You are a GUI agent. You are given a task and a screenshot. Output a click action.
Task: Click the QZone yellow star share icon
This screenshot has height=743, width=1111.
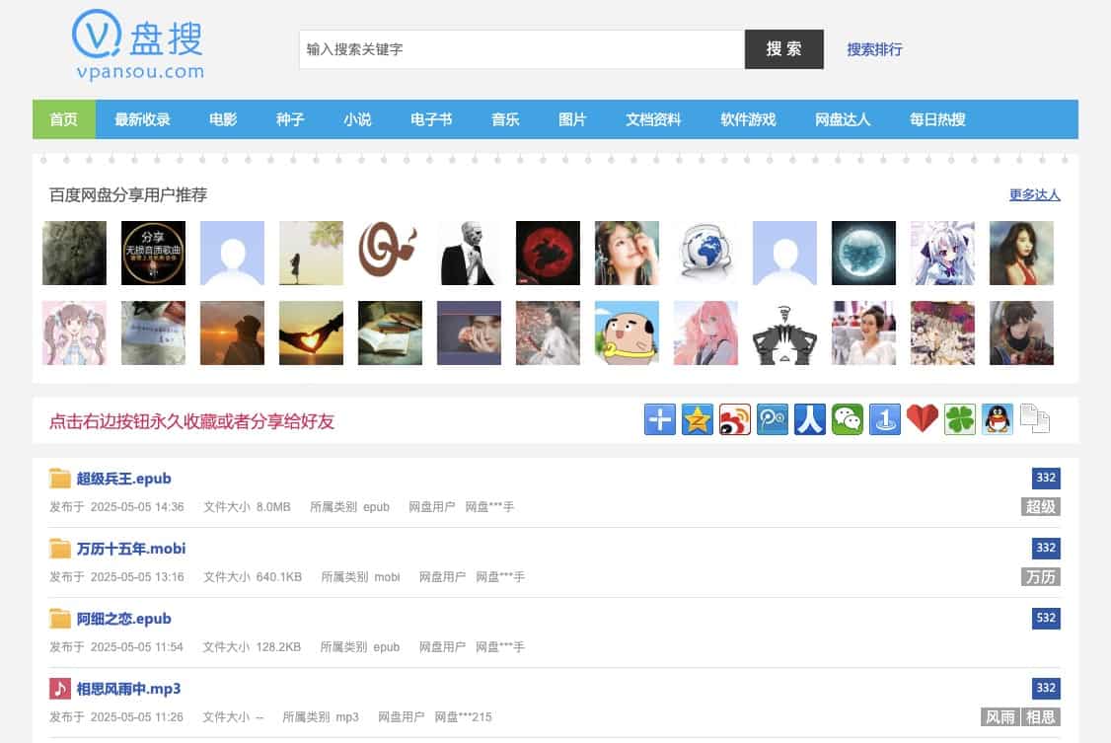[697, 419]
